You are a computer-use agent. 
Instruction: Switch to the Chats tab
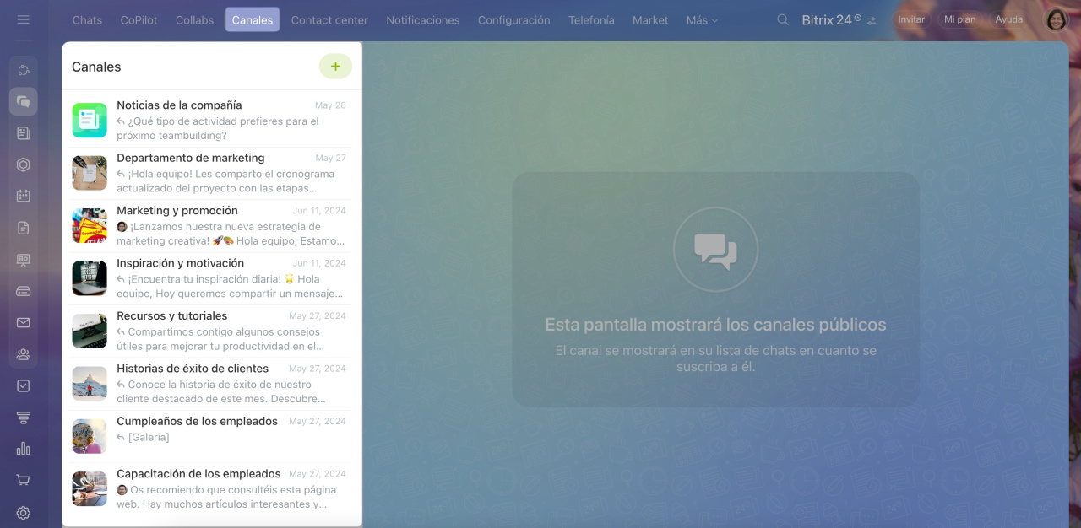(87, 20)
